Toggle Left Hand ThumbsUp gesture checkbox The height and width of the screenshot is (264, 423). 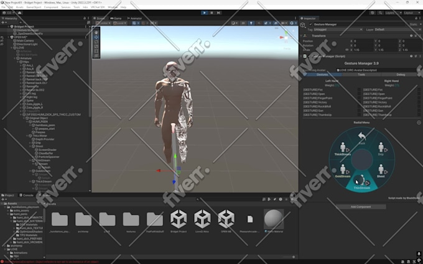click(x=359, y=115)
